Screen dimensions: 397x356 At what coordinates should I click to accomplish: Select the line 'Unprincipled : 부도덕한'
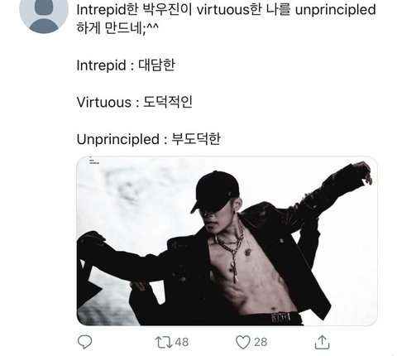tap(149, 139)
